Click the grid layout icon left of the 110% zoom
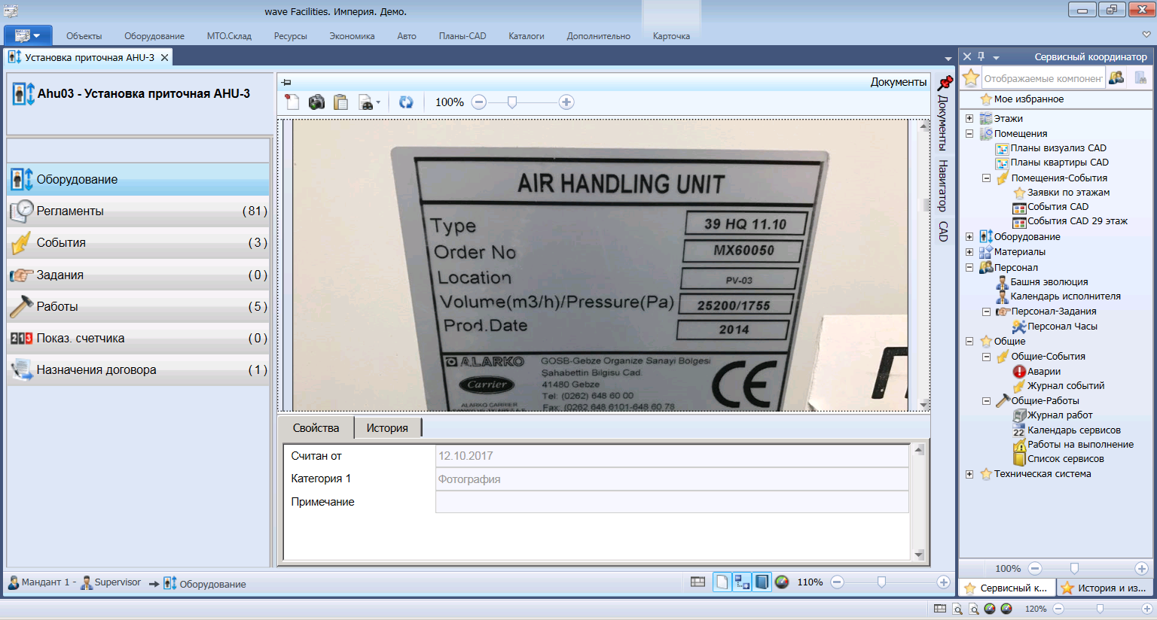 pyautogui.click(x=698, y=582)
